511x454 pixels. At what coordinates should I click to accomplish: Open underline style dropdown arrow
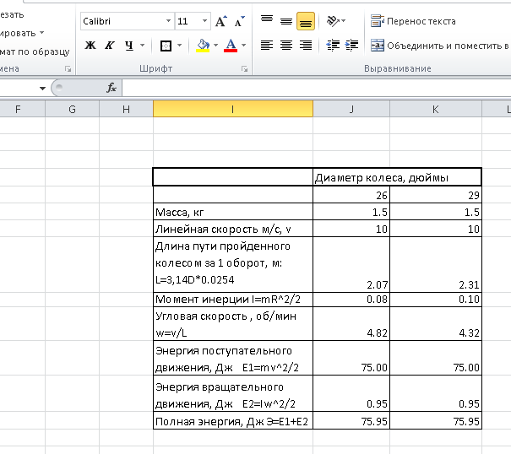143,46
